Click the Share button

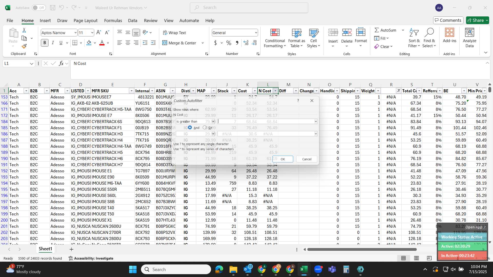(478, 20)
